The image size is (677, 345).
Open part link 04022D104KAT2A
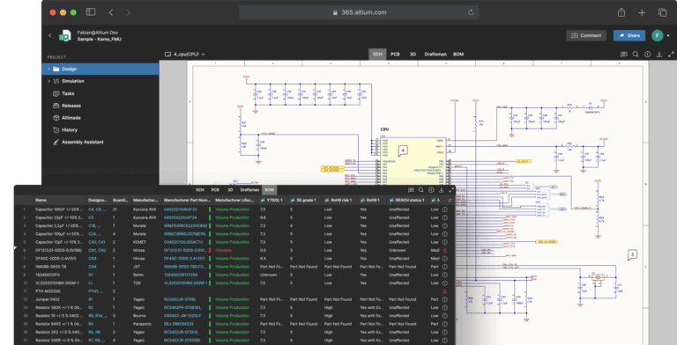pos(181,209)
